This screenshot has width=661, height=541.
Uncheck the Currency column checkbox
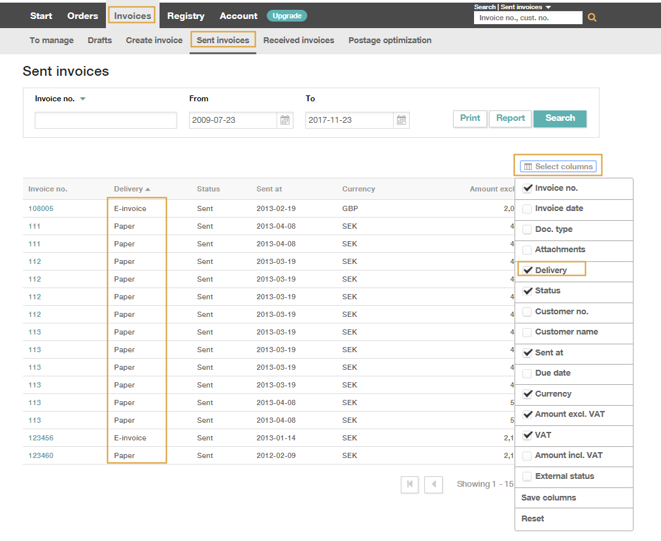(527, 394)
